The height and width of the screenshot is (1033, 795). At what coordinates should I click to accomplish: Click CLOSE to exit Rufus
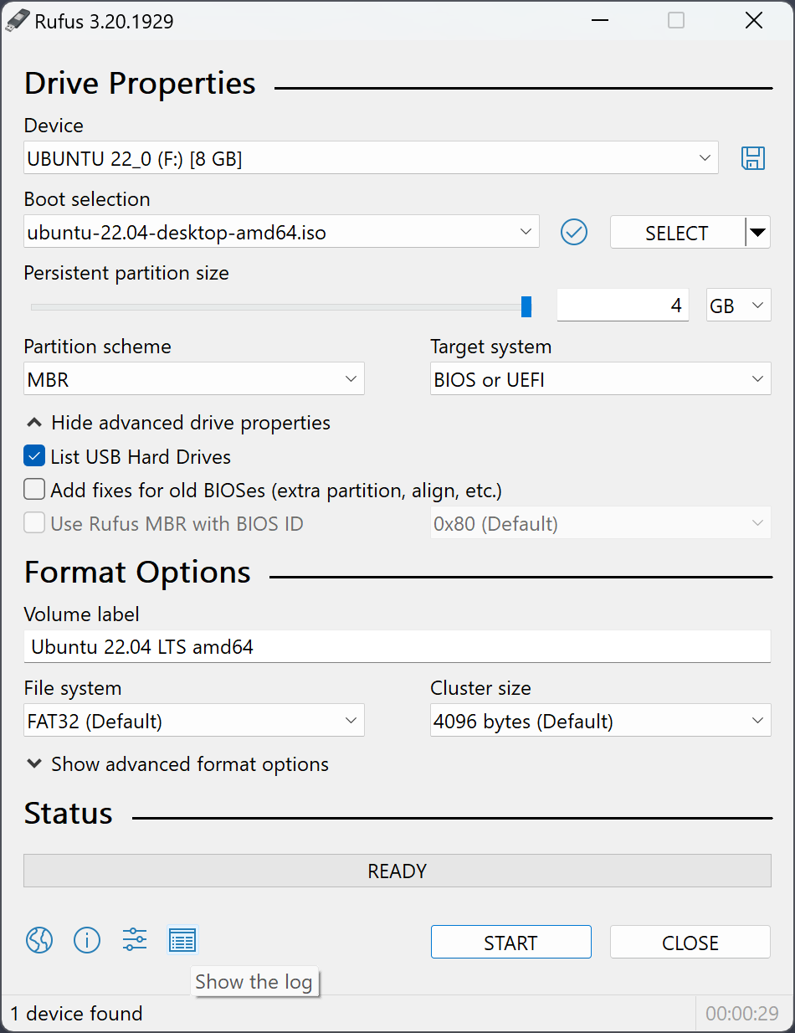pos(690,942)
